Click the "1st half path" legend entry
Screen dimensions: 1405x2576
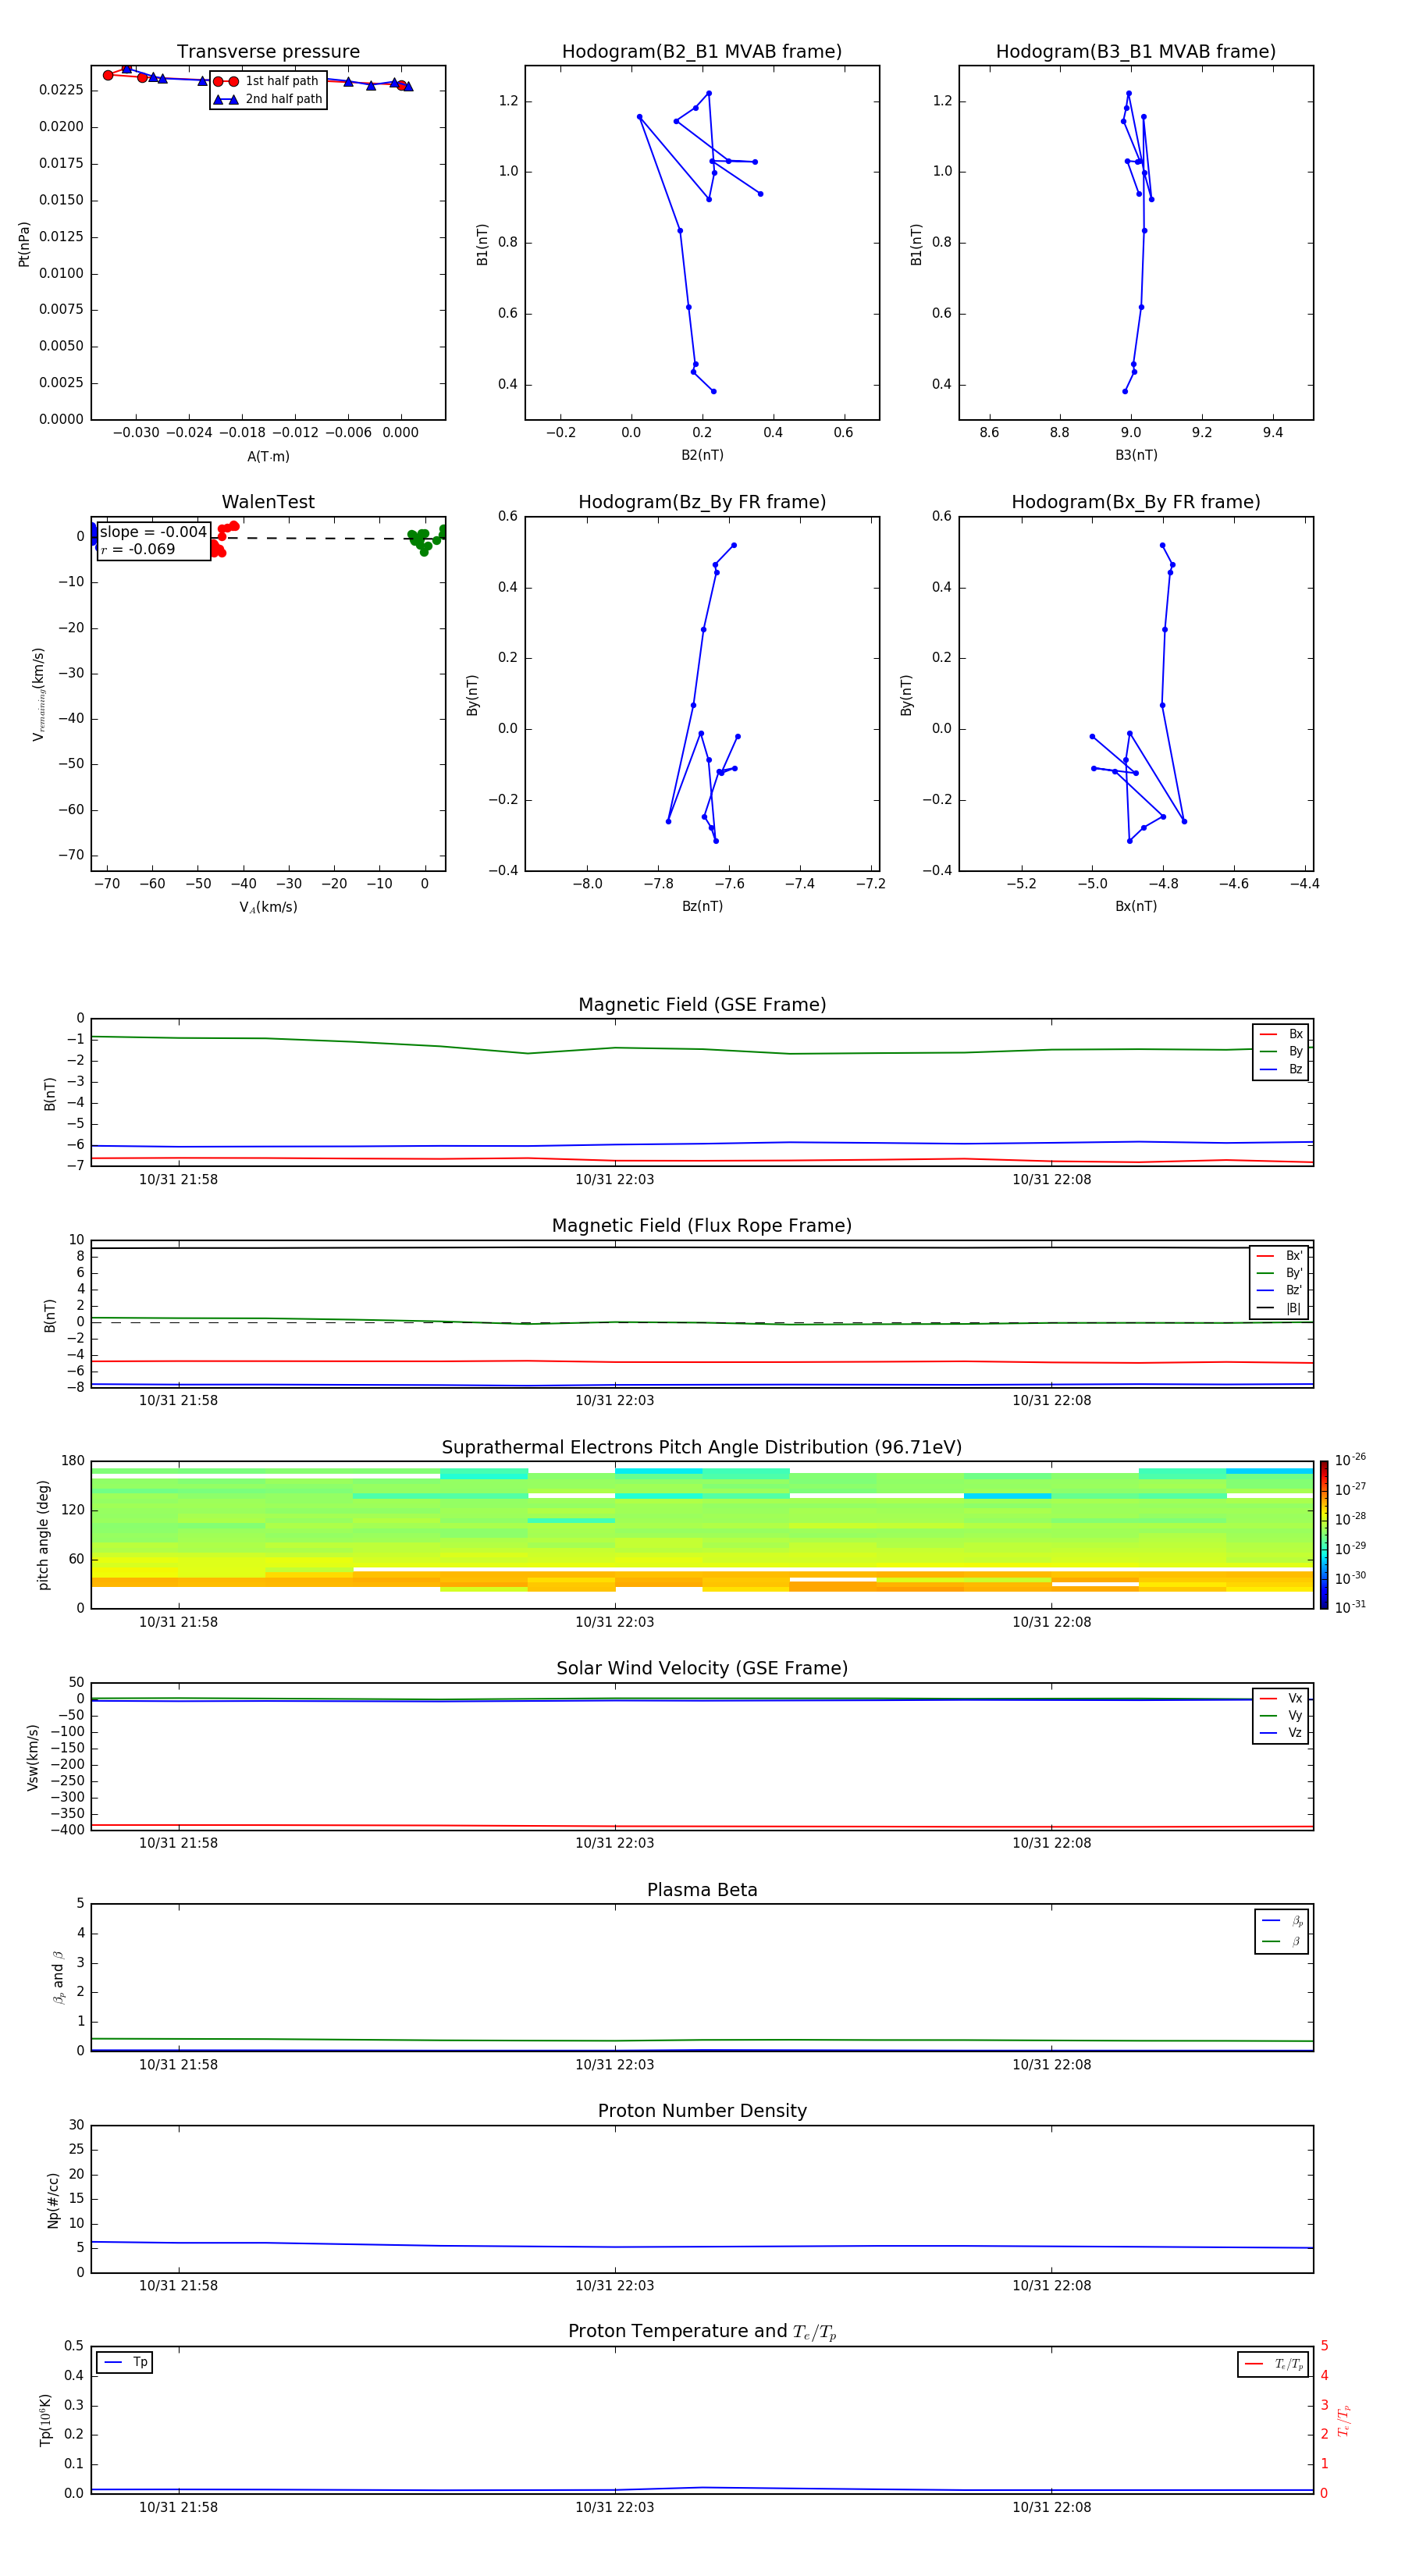point(267,81)
